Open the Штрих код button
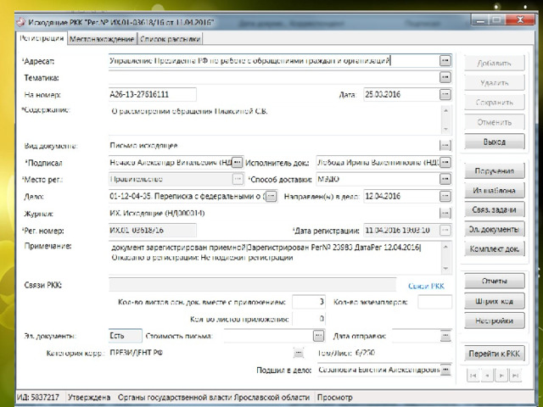 (x=492, y=300)
